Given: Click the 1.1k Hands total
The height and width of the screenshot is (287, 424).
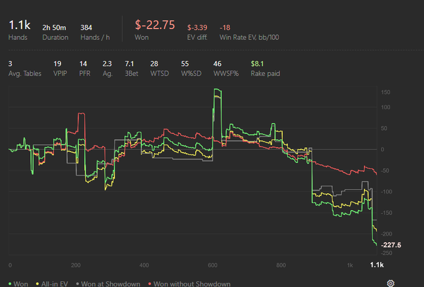Looking at the screenshot, I should click(19, 25).
